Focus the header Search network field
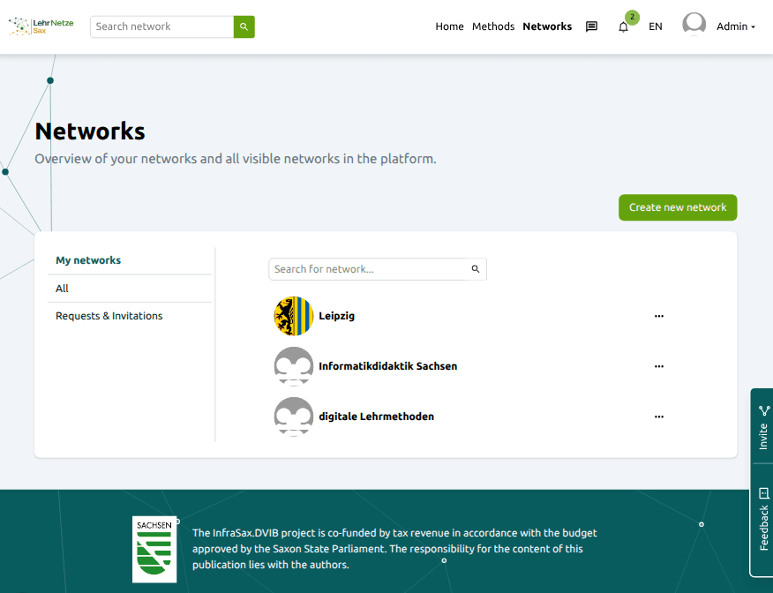 (161, 26)
